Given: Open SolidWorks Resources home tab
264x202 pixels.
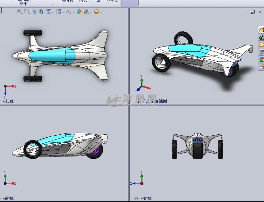Looking at the screenshot, I should click(261, 30).
